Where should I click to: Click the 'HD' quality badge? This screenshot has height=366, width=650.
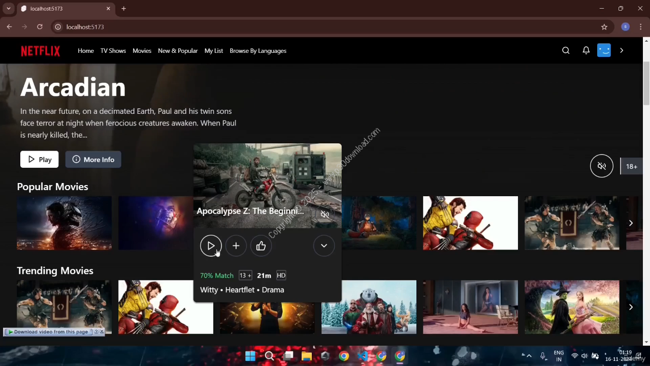281,276
